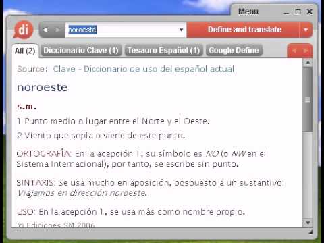Go forward with the history right arrow
This screenshot has height=243, width=324.
point(58,30)
